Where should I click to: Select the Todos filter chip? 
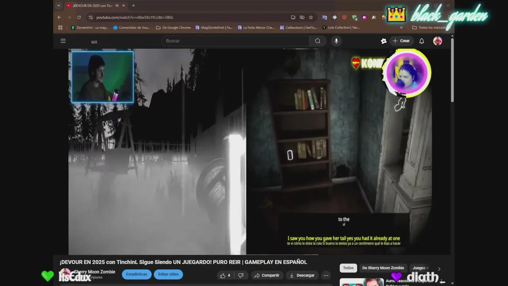point(348,268)
